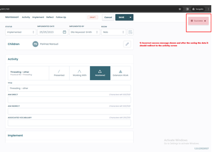216x167 pixels.
Task: Bookmark this page with the star icon
Action: (180, 9)
